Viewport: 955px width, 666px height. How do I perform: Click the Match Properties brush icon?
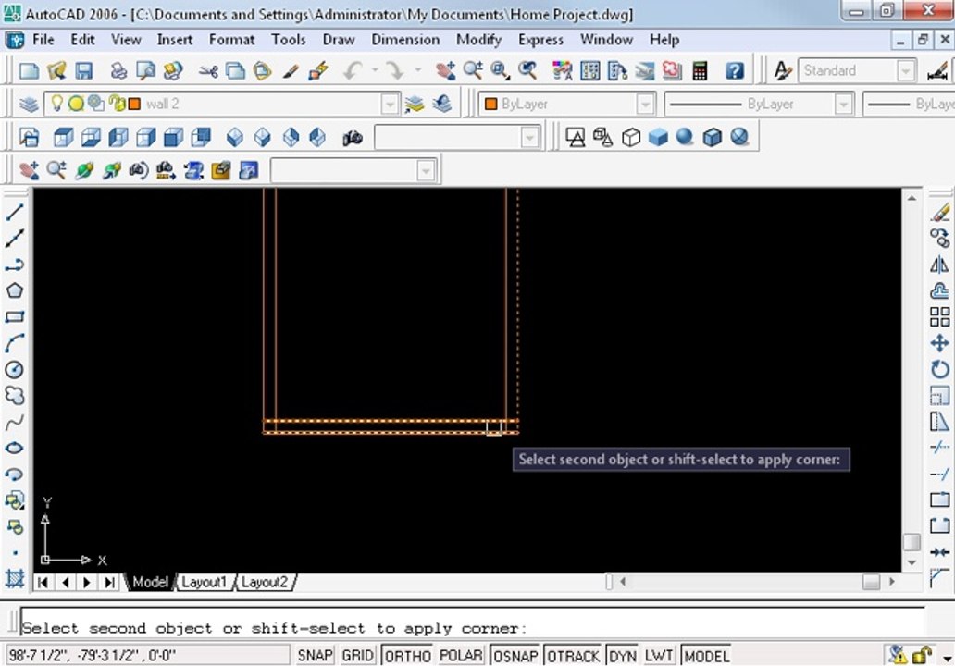[x=290, y=70]
